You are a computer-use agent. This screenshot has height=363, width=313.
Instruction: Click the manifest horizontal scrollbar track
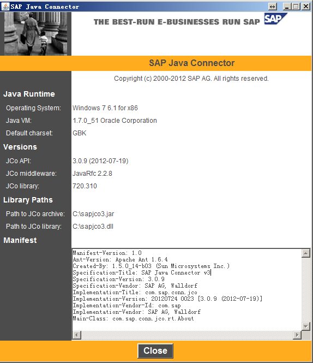(187, 335)
